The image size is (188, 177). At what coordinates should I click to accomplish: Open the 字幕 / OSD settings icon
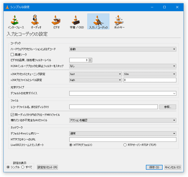point(76,20)
